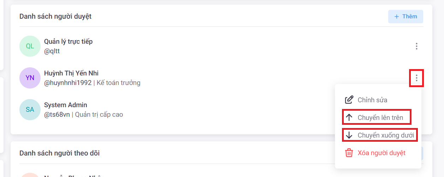Open options menu for Quản lý trực tiếp

[x=416, y=46]
